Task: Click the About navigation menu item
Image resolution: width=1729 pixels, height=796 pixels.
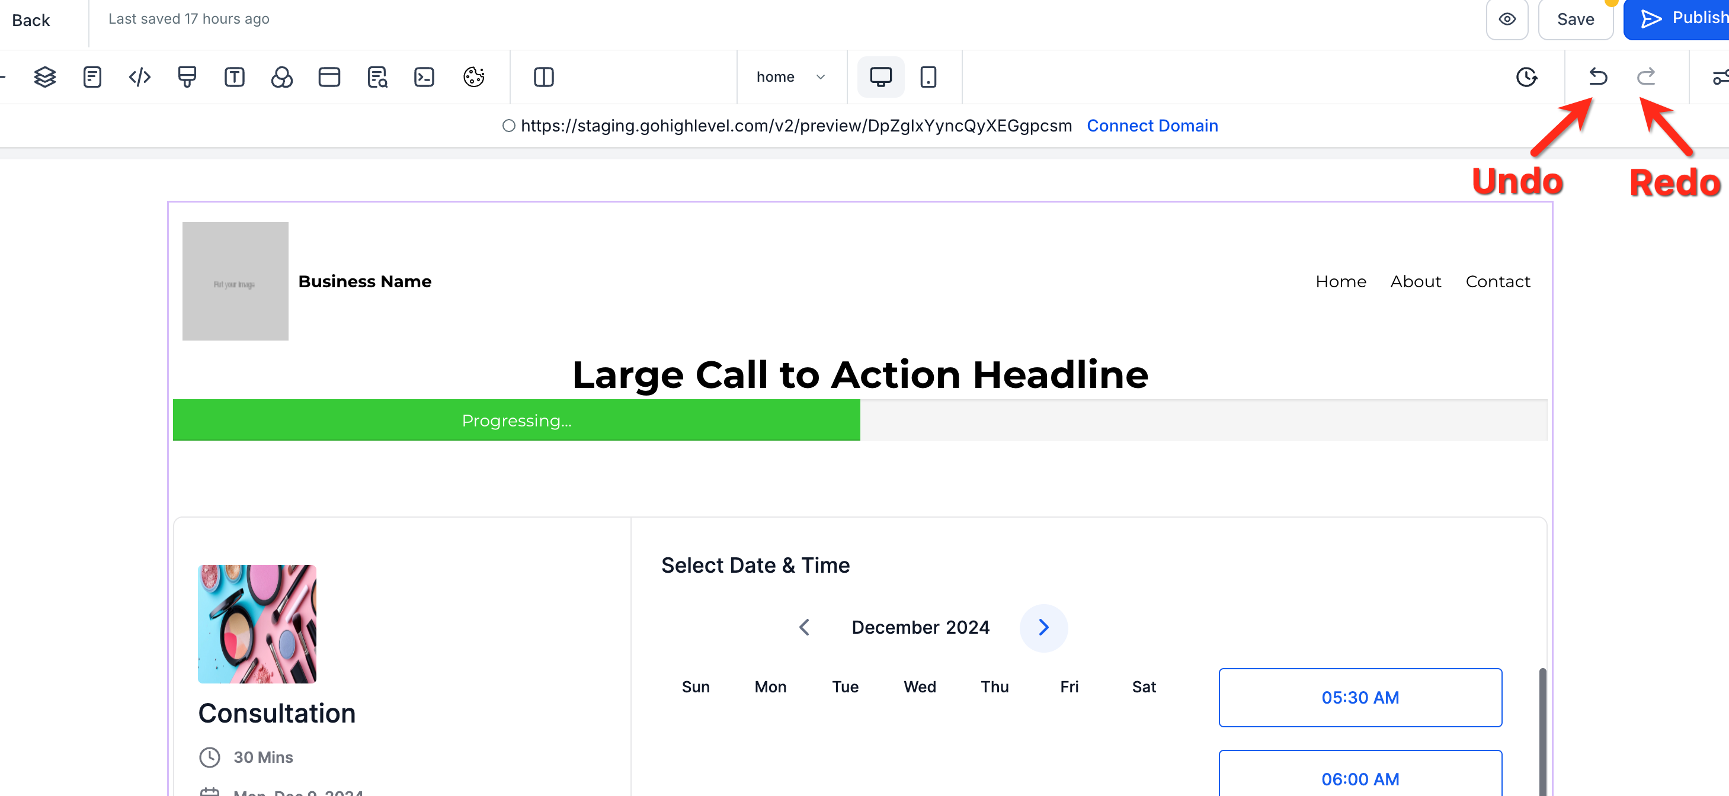Action: 1415,282
